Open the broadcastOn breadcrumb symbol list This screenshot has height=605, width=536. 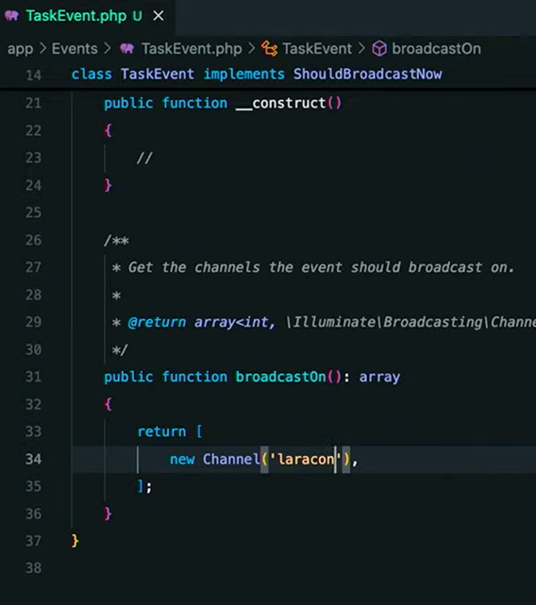(436, 49)
